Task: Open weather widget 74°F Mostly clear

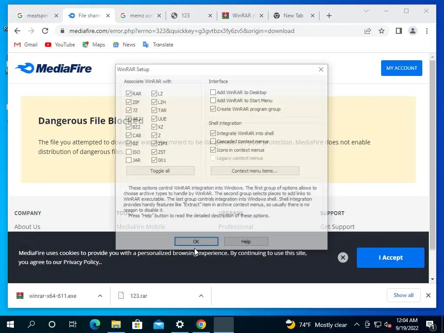Action: tap(316, 324)
